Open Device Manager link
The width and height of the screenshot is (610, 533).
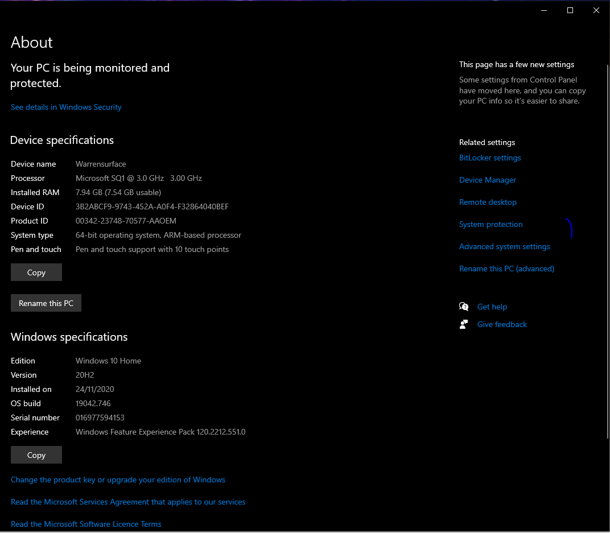[488, 180]
